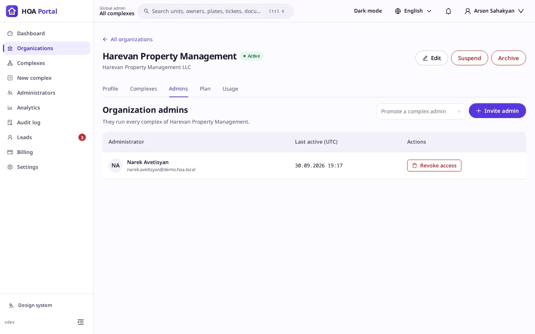Click the Settings gear icon in sidebar
The image size is (535, 334).
click(x=10, y=167)
